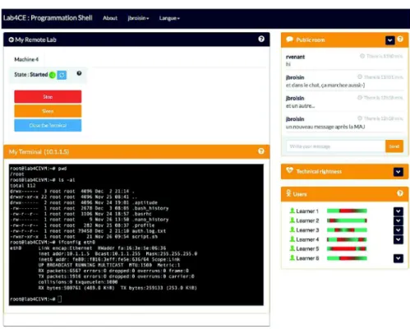410x329 pixels.
Task: Click the Technical rightness heart icon
Action: [289, 170]
